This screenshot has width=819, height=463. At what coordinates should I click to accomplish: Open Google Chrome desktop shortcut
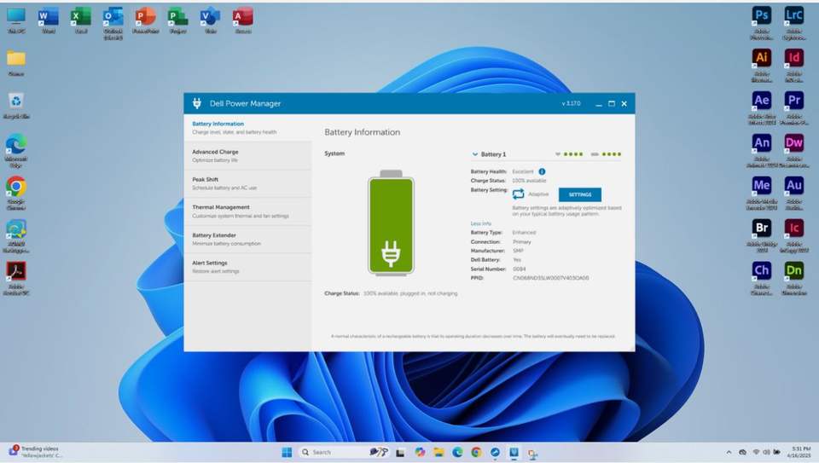tap(15, 187)
